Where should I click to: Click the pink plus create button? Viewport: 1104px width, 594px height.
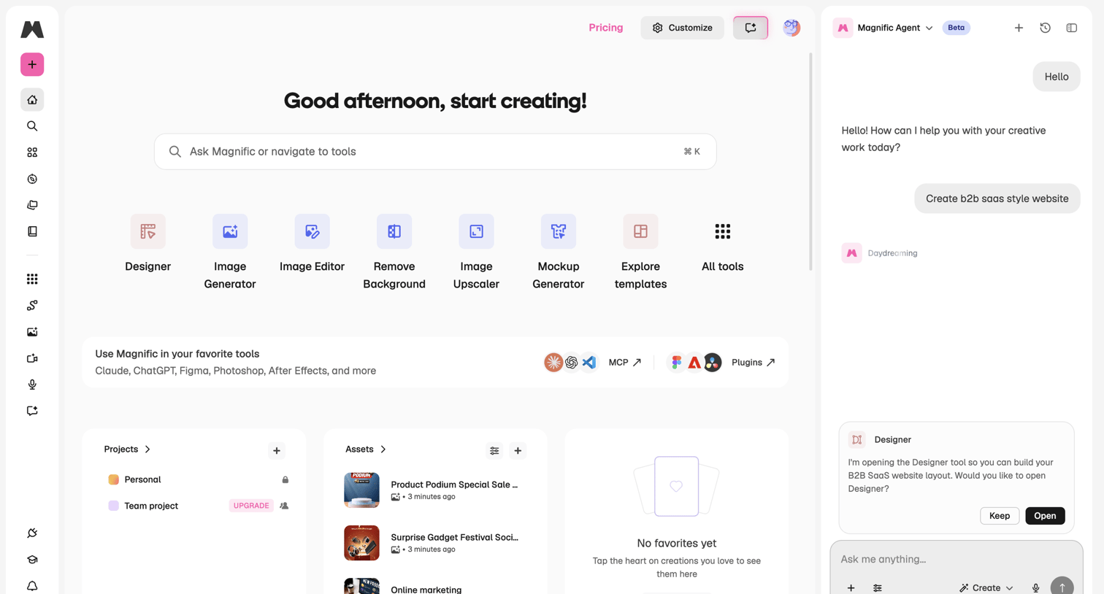[32, 64]
